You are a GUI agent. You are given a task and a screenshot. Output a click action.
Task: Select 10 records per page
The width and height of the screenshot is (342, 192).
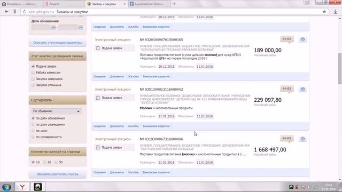coord(33,162)
